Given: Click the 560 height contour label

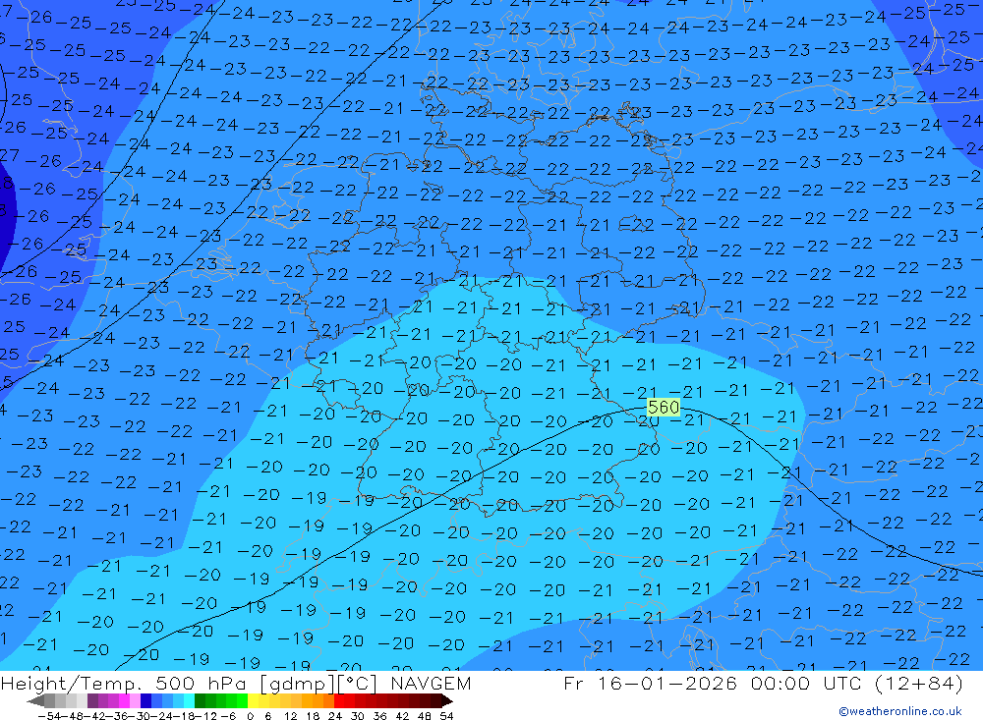Looking at the screenshot, I should point(664,408).
